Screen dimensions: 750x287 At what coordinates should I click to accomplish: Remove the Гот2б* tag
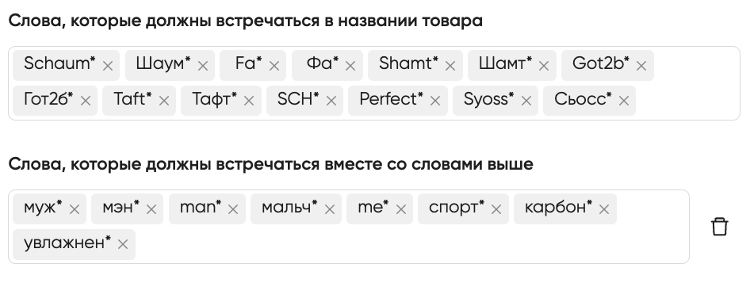tap(86, 101)
